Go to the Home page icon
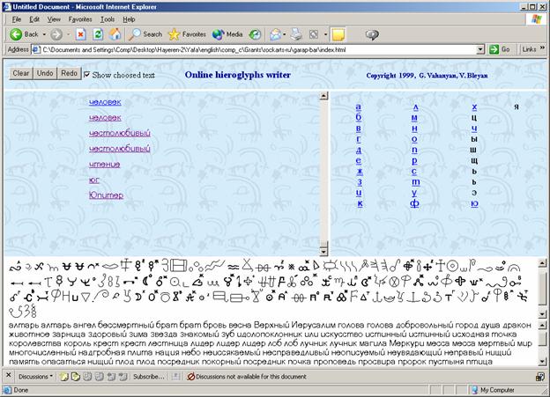Screen dimensions: 550x397 click(115, 34)
